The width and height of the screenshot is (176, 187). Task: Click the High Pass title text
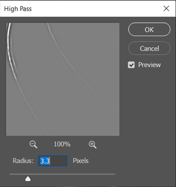pos(18,9)
